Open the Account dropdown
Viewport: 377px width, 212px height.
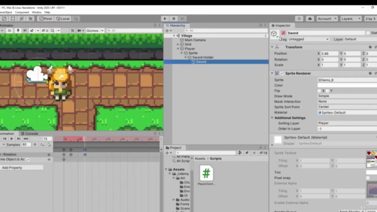tap(327, 18)
